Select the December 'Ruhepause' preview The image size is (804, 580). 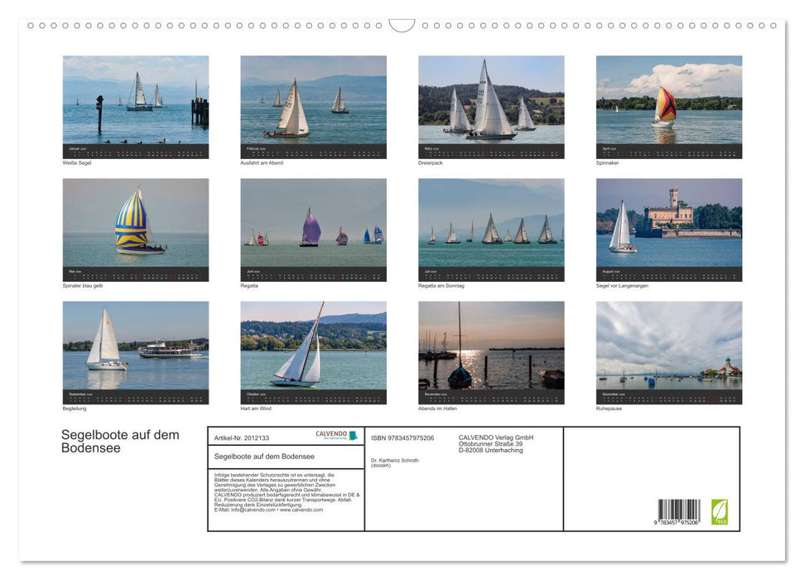click(669, 348)
